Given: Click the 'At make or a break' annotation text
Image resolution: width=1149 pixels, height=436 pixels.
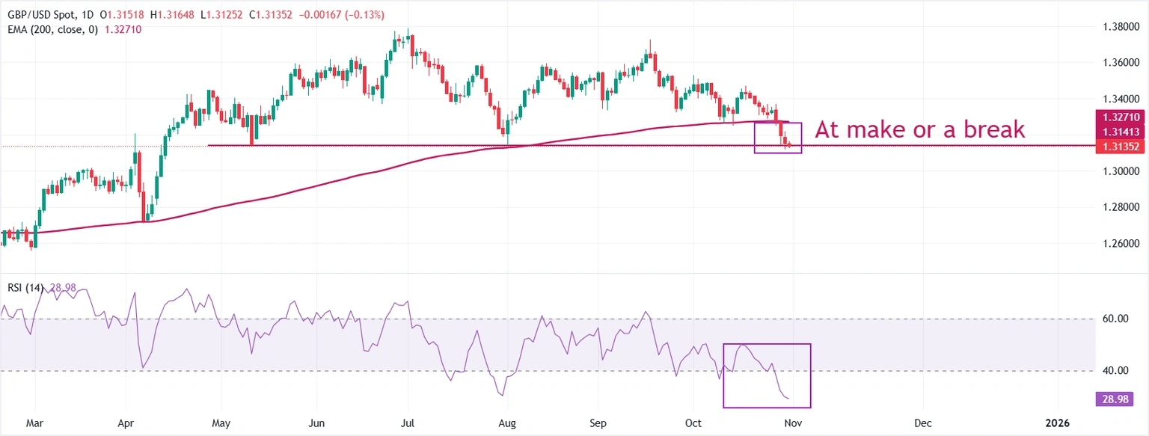Looking at the screenshot, I should (919, 129).
